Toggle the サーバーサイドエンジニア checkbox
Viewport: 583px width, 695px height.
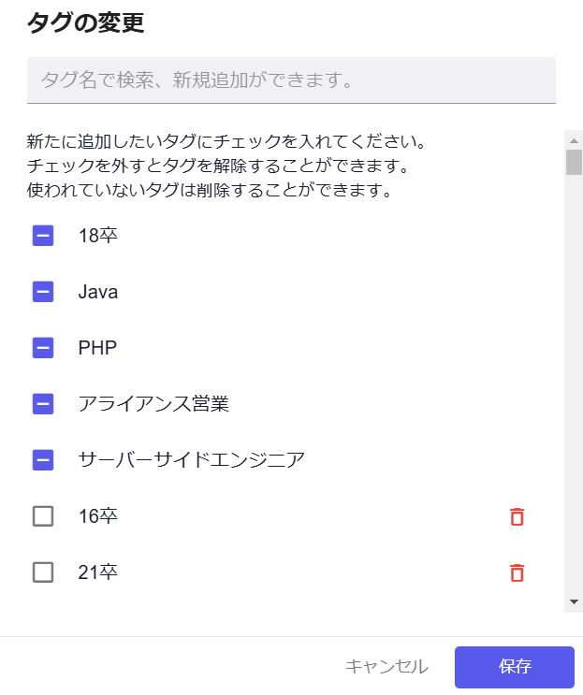click(x=43, y=460)
